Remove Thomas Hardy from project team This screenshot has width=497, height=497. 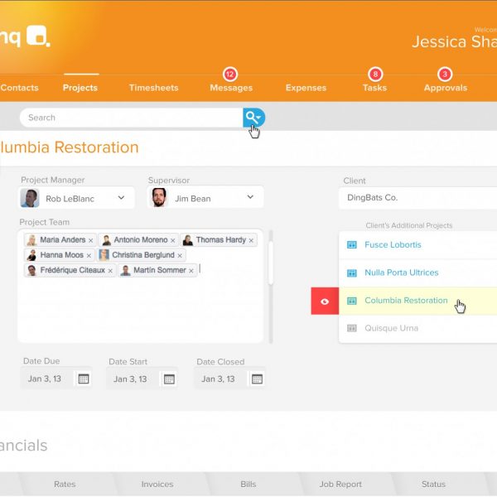point(252,240)
